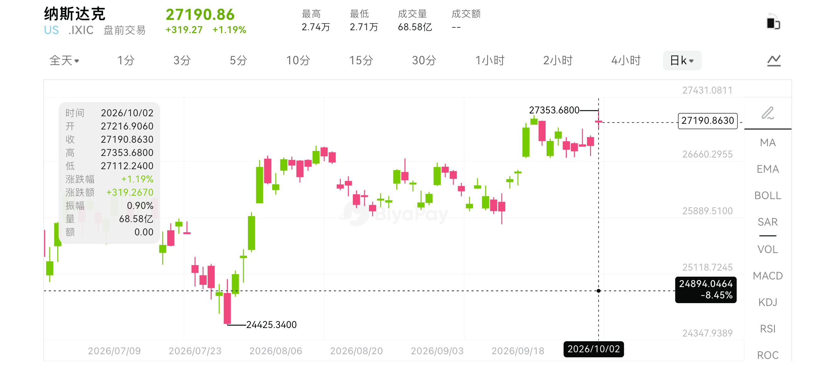Toggle the EMA overlay indicator
The width and height of the screenshot is (826, 380).
pyautogui.click(x=768, y=169)
